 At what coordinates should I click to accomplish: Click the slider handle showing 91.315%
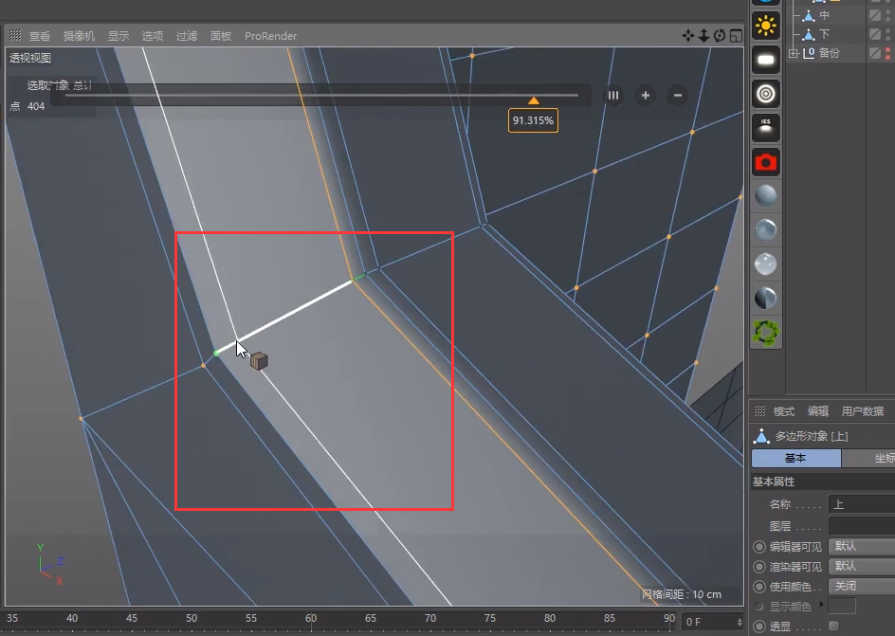coord(533,101)
